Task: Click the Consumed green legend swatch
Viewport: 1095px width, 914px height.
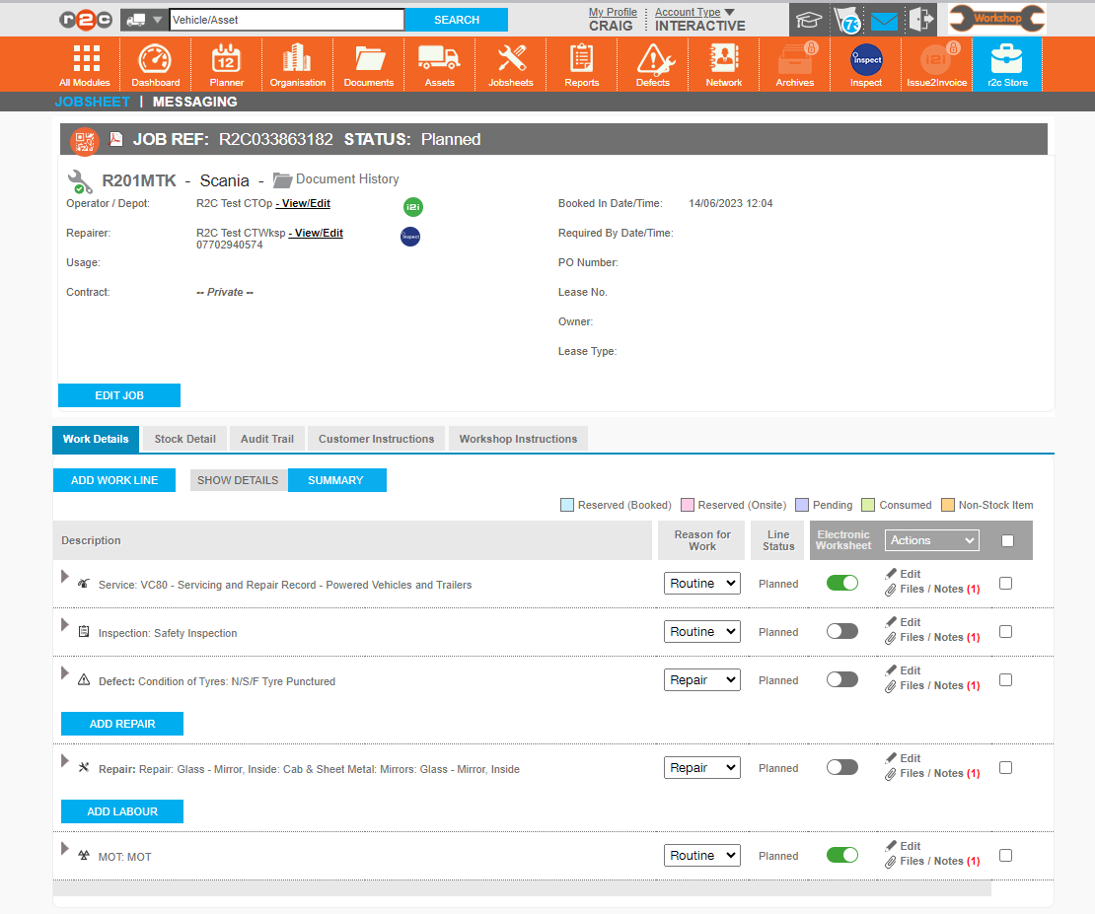Action: tap(868, 505)
